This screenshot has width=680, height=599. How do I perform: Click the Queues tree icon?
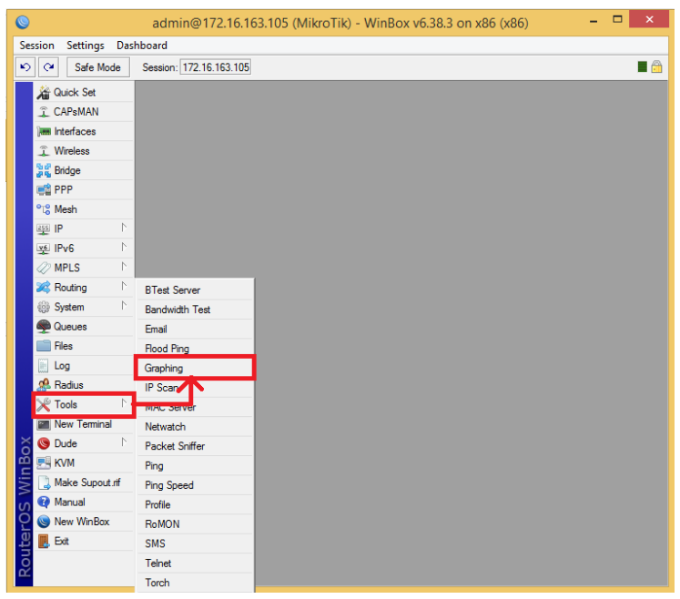(x=44, y=327)
